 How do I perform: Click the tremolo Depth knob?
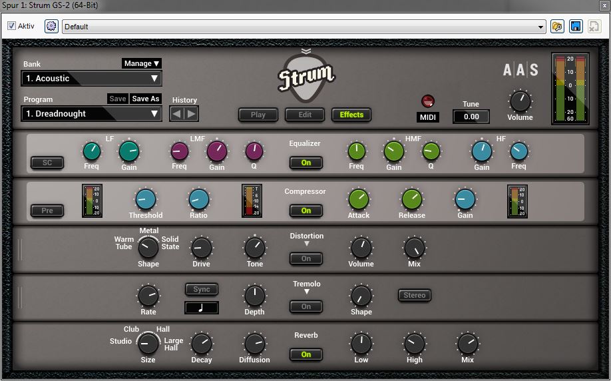(x=255, y=296)
